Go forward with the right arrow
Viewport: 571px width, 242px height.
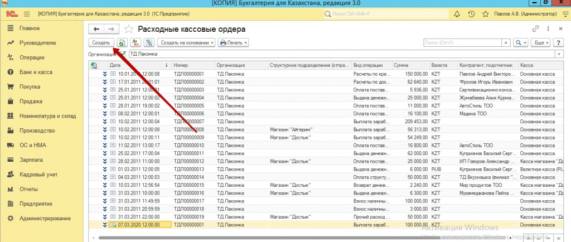tap(112, 29)
